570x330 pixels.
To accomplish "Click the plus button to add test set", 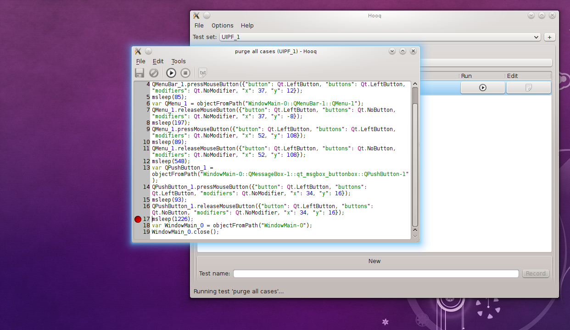I will point(549,37).
